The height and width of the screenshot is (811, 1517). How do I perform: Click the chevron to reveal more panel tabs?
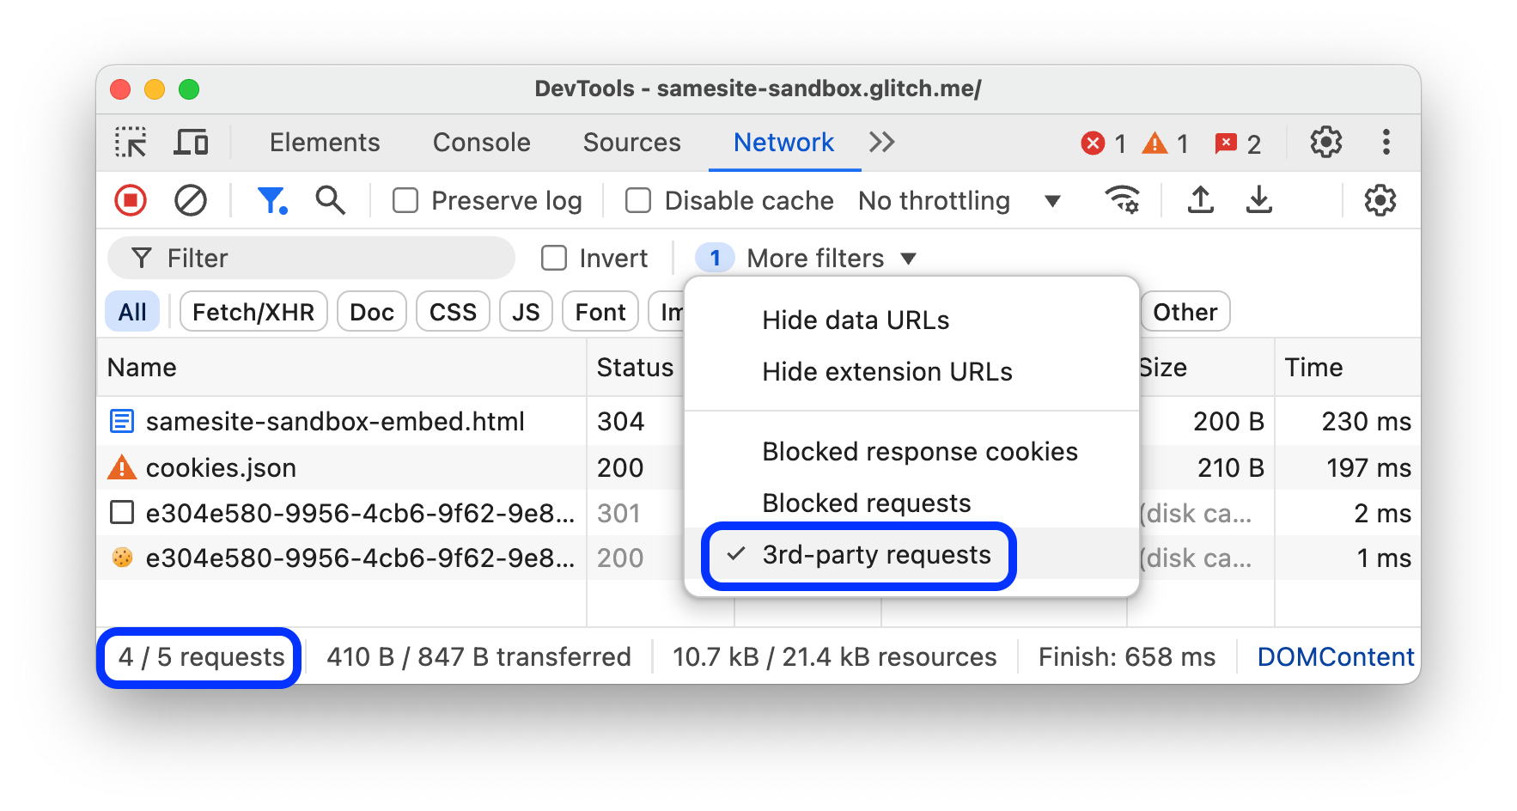[881, 143]
